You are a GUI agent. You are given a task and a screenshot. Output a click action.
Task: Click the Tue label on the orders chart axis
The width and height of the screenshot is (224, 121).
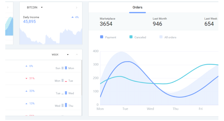coord(125,109)
